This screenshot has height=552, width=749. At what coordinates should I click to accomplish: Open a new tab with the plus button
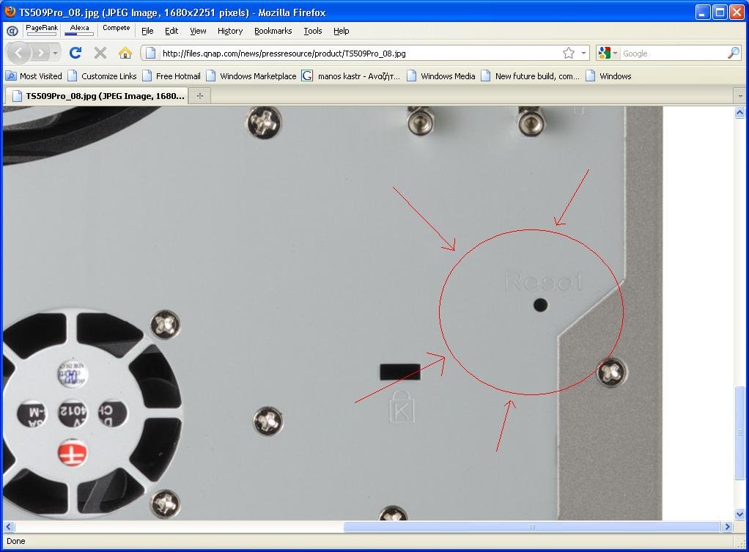pos(199,95)
